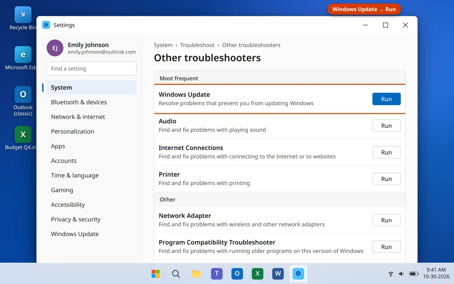Viewport: 454px width, 284px height.
Task: Click Troubleshoot in the breadcrumb
Action: 197,45
